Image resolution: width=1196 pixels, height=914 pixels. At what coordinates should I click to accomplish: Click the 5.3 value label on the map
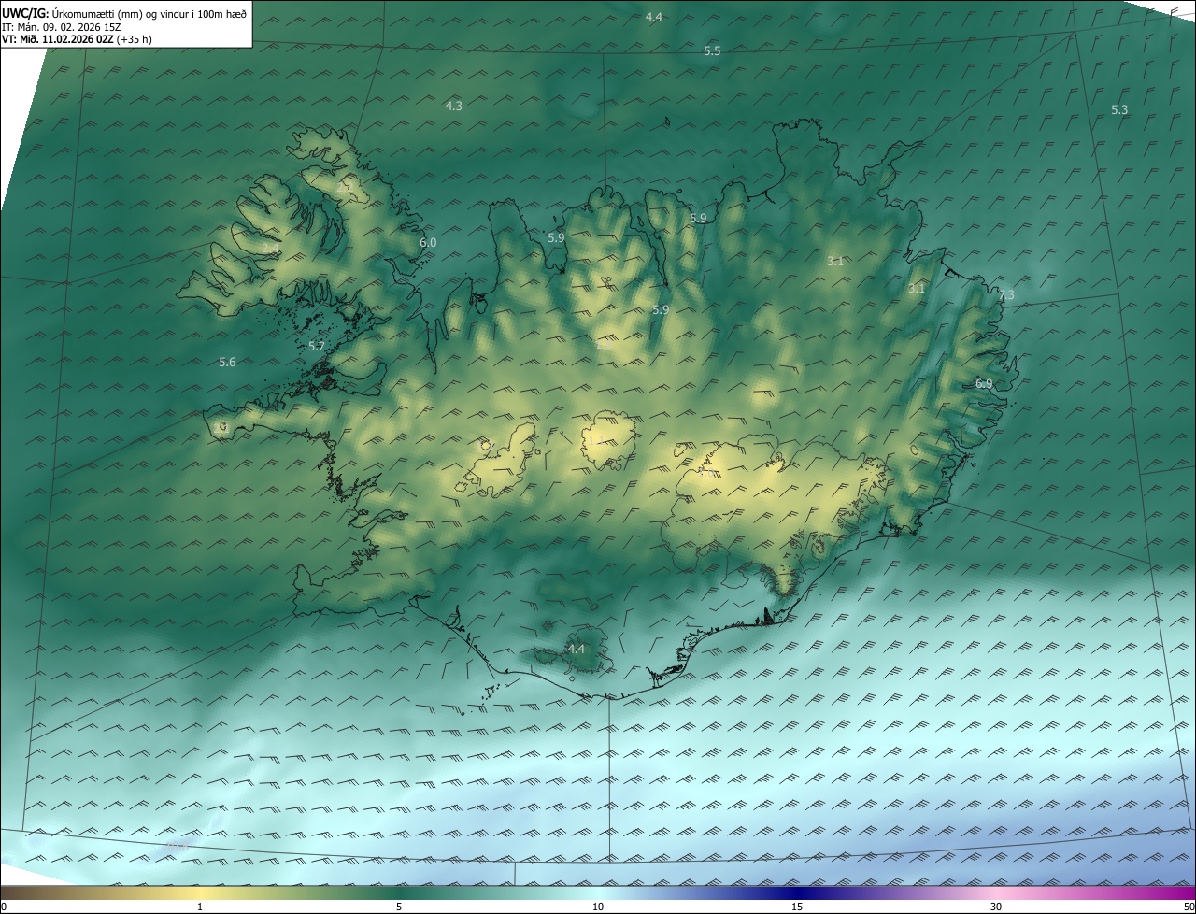click(x=1119, y=109)
